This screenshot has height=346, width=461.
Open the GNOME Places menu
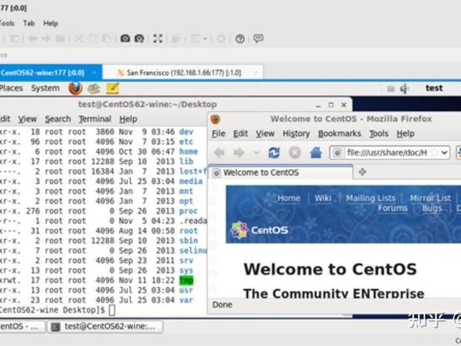click(11, 88)
